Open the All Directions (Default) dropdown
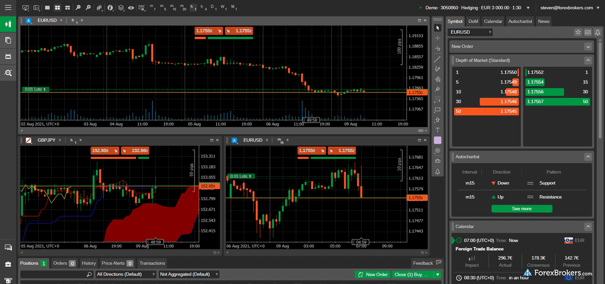This screenshot has height=284, width=605. 126,274
